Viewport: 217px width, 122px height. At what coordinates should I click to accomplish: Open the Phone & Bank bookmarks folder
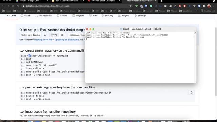[x=68, y=11]
